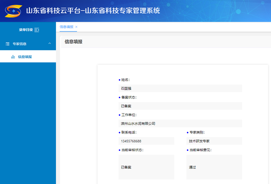271x184 pixels.
Task: Click the 工作单位 field with 滨州山水水泥有限公司
Action: pyautogui.click(x=180, y=124)
